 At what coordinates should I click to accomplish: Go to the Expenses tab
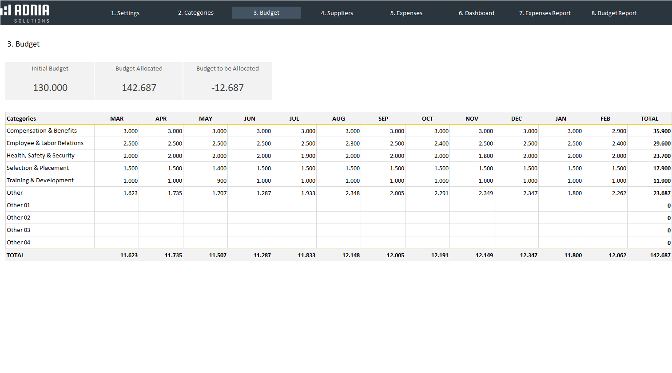(x=406, y=13)
